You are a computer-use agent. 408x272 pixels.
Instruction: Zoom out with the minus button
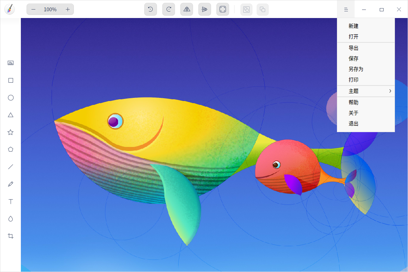[33, 10]
